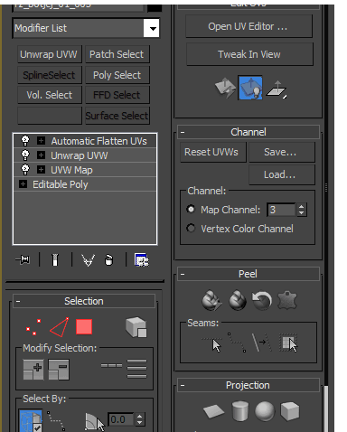Click the Loop selection icon
This screenshot has height=432, width=347.
coord(111,366)
